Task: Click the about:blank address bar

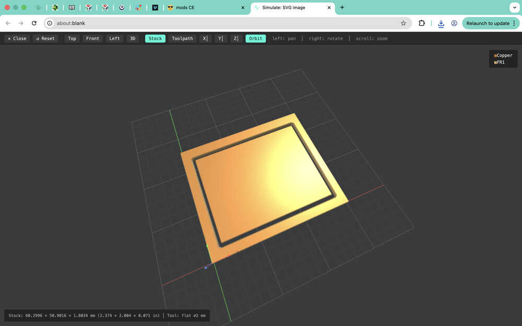Action: (227, 23)
